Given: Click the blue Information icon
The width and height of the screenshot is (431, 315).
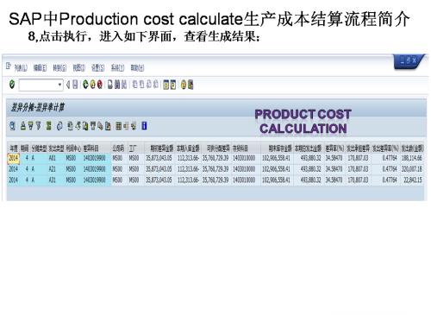Looking at the screenshot, I should pos(144,126).
